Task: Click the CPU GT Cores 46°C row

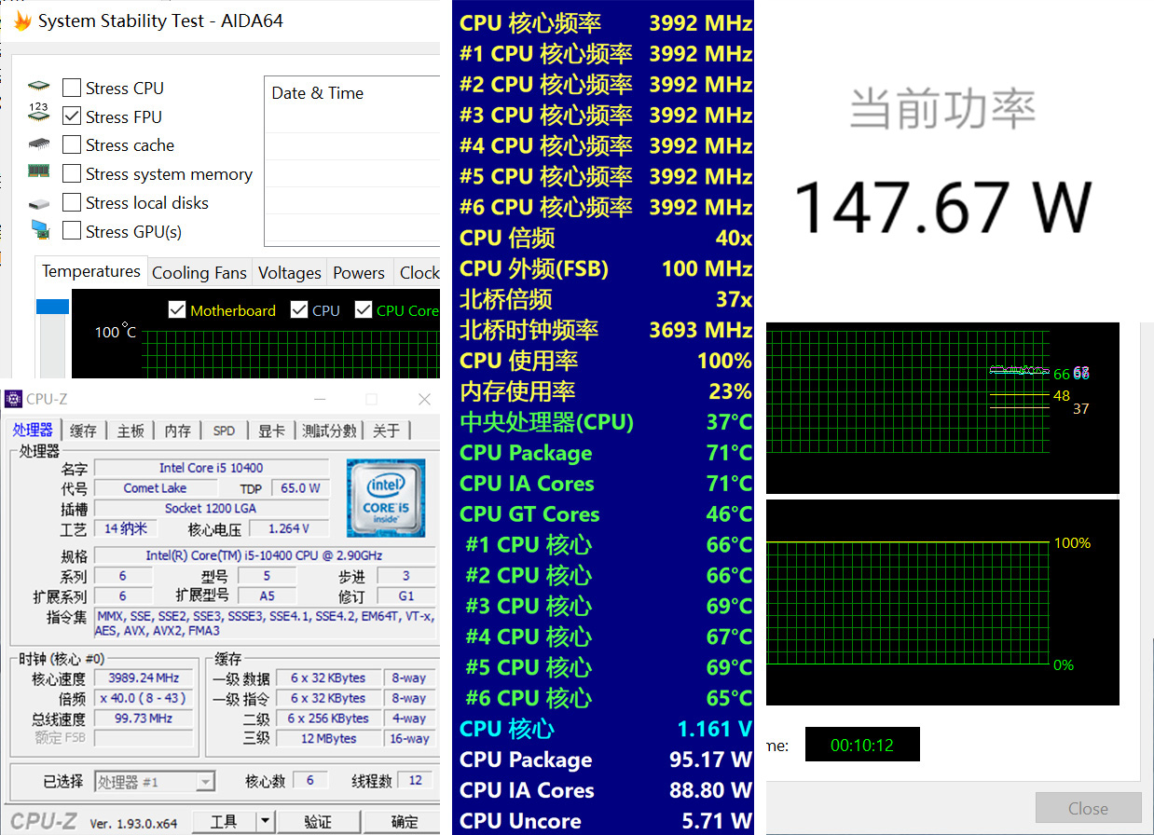Action: (606, 514)
